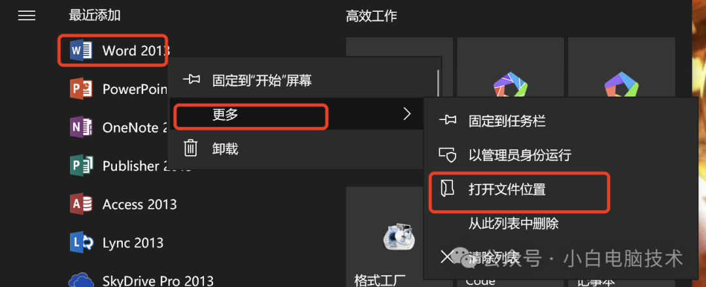The width and height of the screenshot is (706, 287).
Task: Click the PowerPoint app icon
Action: [81, 89]
